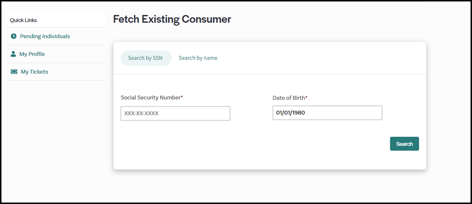Go to the My Profile link
This screenshot has height=204, width=472.
pyautogui.click(x=32, y=54)
